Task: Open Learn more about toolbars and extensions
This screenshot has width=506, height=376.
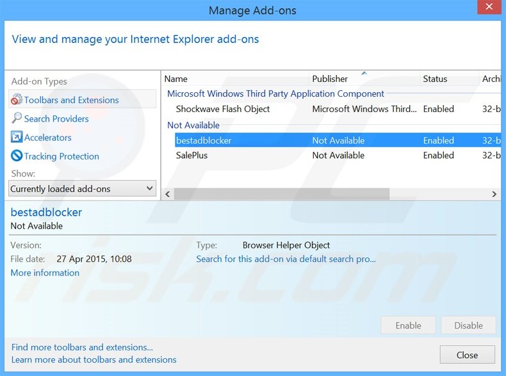Action: [x=94, y=359]
